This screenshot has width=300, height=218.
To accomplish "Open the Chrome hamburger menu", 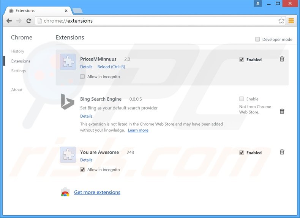I will point(291,20).
